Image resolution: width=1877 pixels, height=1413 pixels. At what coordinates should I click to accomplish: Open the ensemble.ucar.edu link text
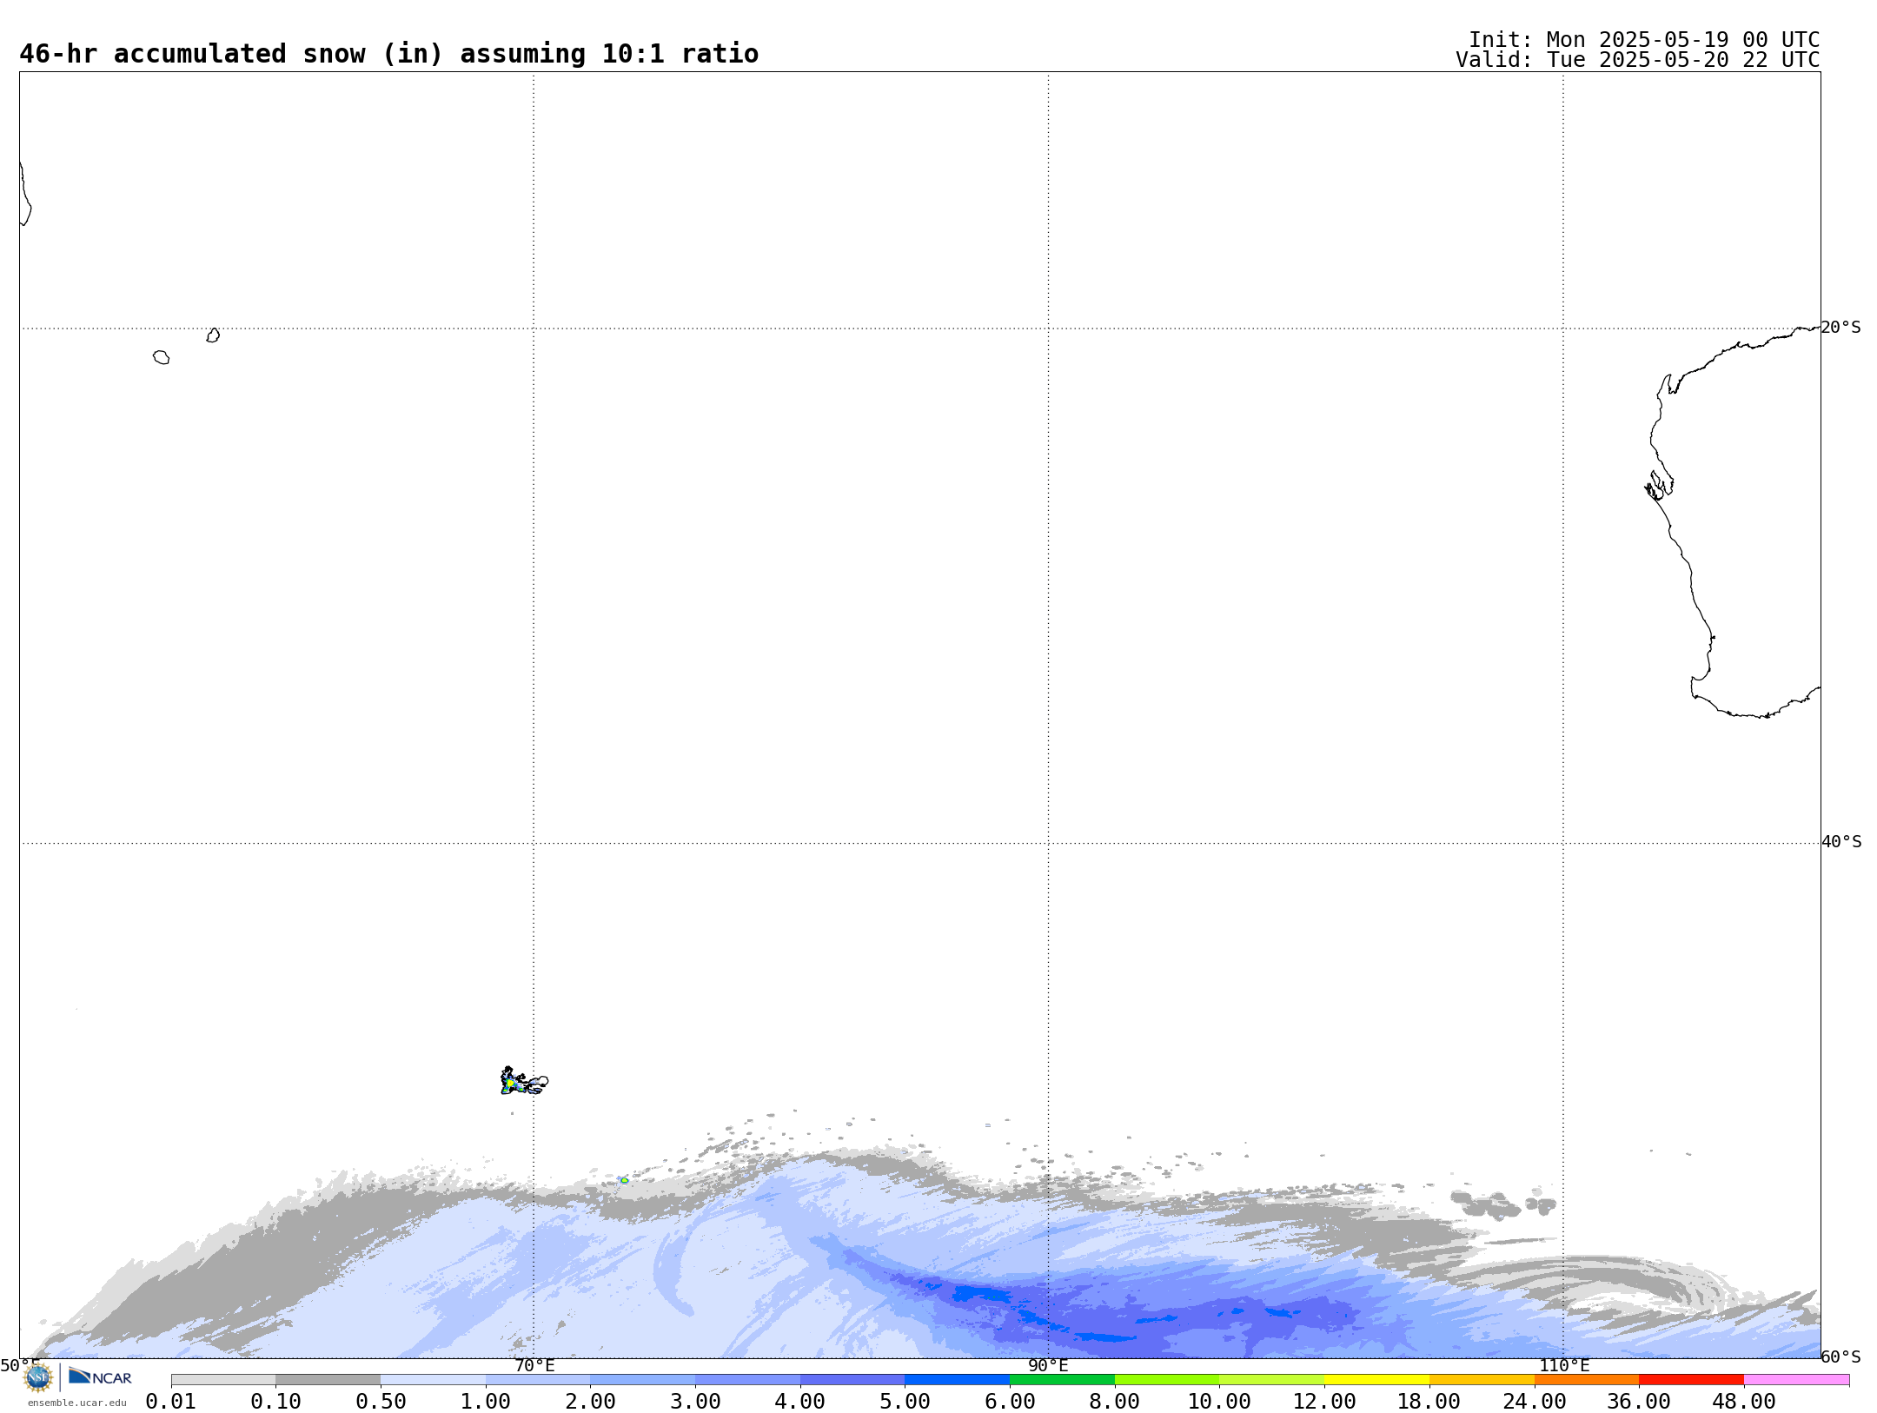(x=77, y=1403)
